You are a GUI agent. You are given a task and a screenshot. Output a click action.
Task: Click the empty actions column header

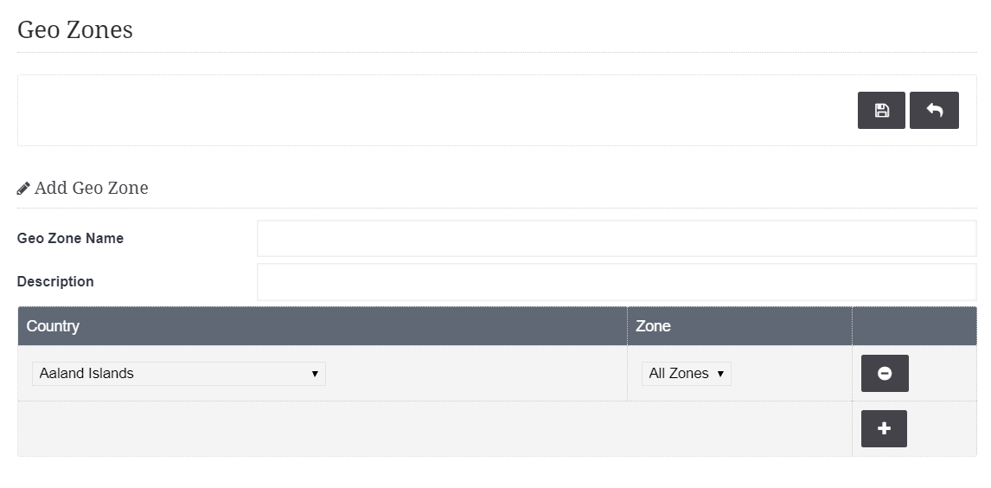point(915,326)
